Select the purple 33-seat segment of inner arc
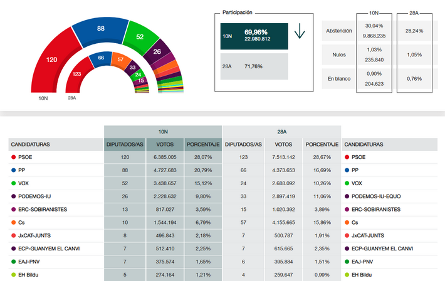Viewport: 445px width, 281px height. [132, 68]
